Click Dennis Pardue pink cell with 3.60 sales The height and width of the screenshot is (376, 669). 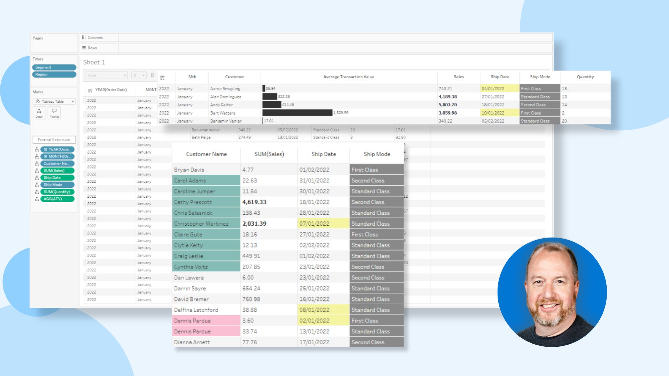[x=206, y=321]
